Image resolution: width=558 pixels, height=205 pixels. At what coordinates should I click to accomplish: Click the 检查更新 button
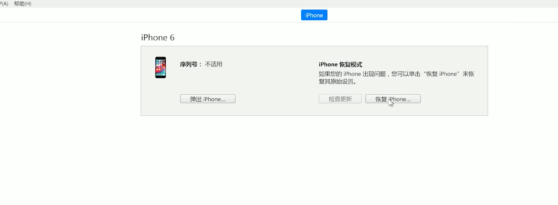pos(340,99)
